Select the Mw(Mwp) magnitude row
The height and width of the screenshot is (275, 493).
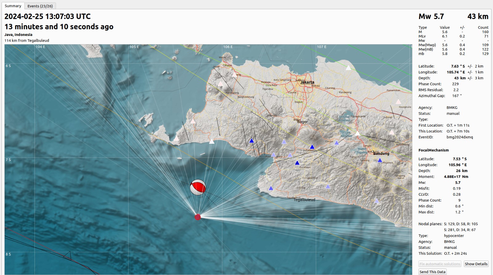[x=453, y=45]
